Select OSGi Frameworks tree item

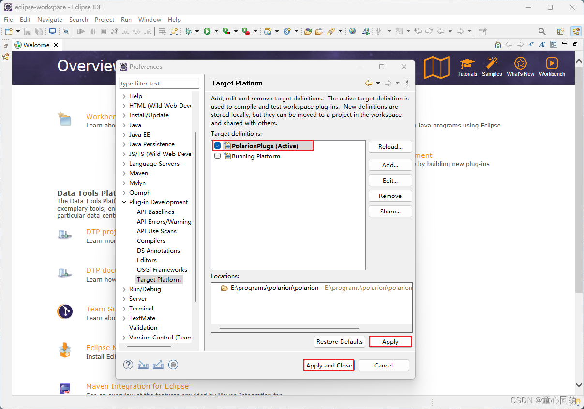(x=162, y=270)
